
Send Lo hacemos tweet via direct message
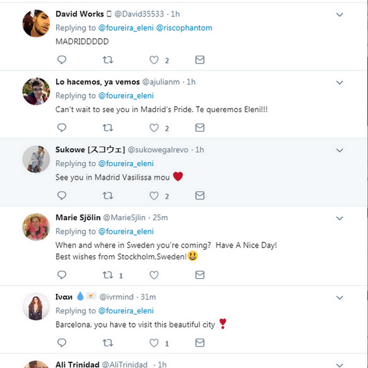click(200, 128)
